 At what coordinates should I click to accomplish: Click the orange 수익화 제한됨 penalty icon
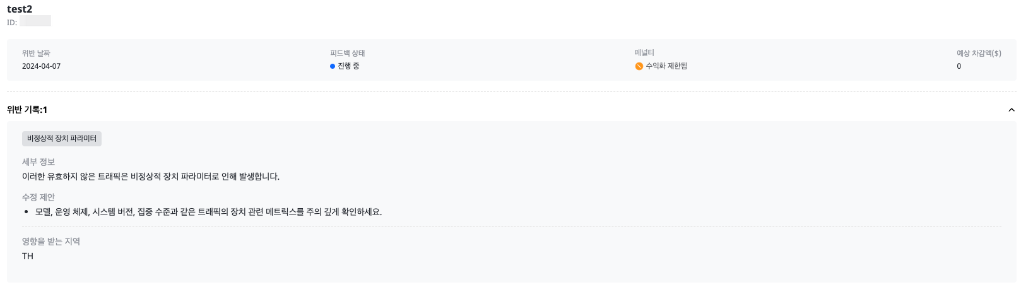(x=639, y=66)
